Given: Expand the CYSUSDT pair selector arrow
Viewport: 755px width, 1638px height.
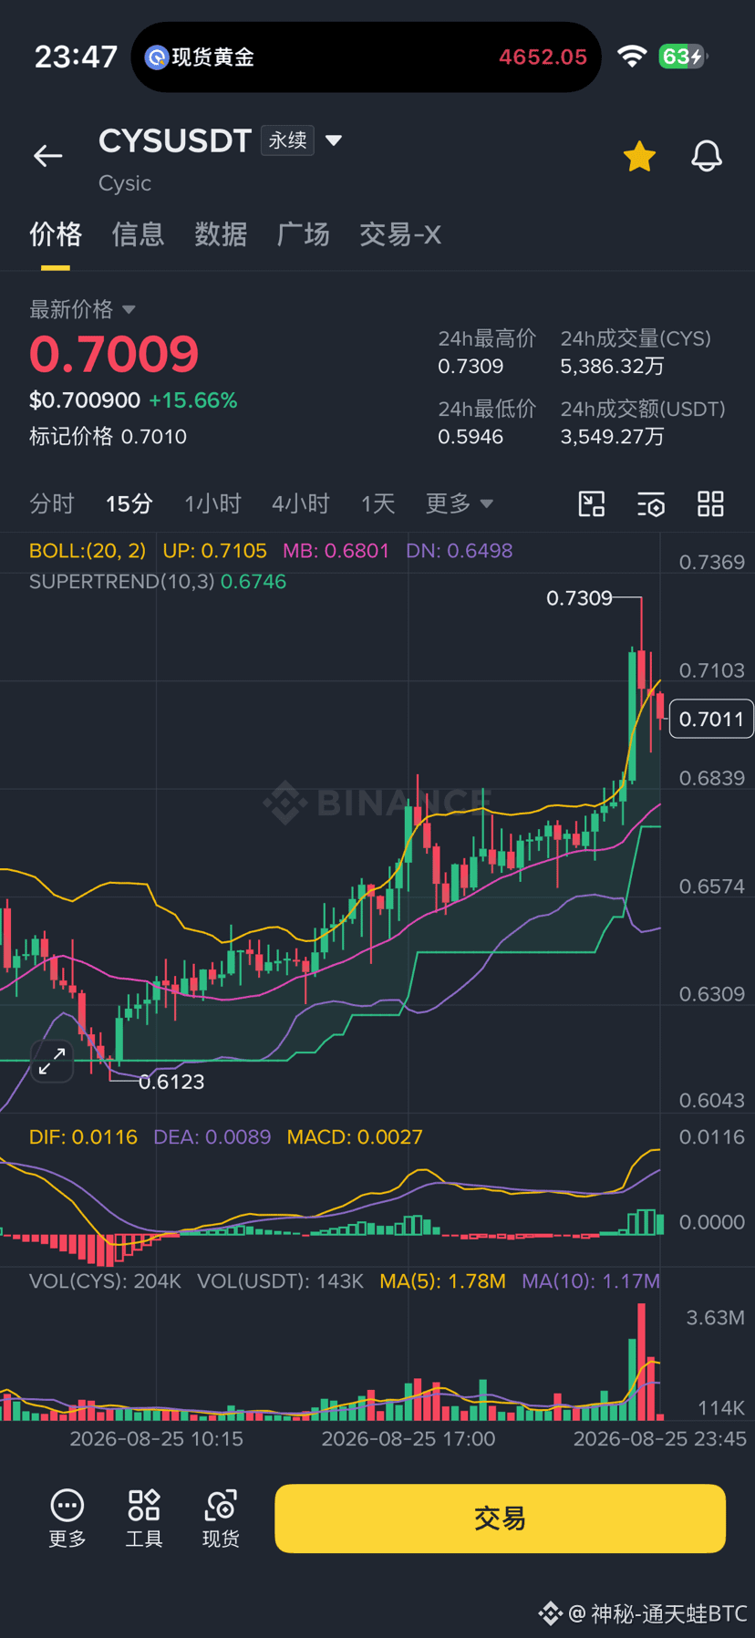Looking at the screenshot, I should 334,140.
